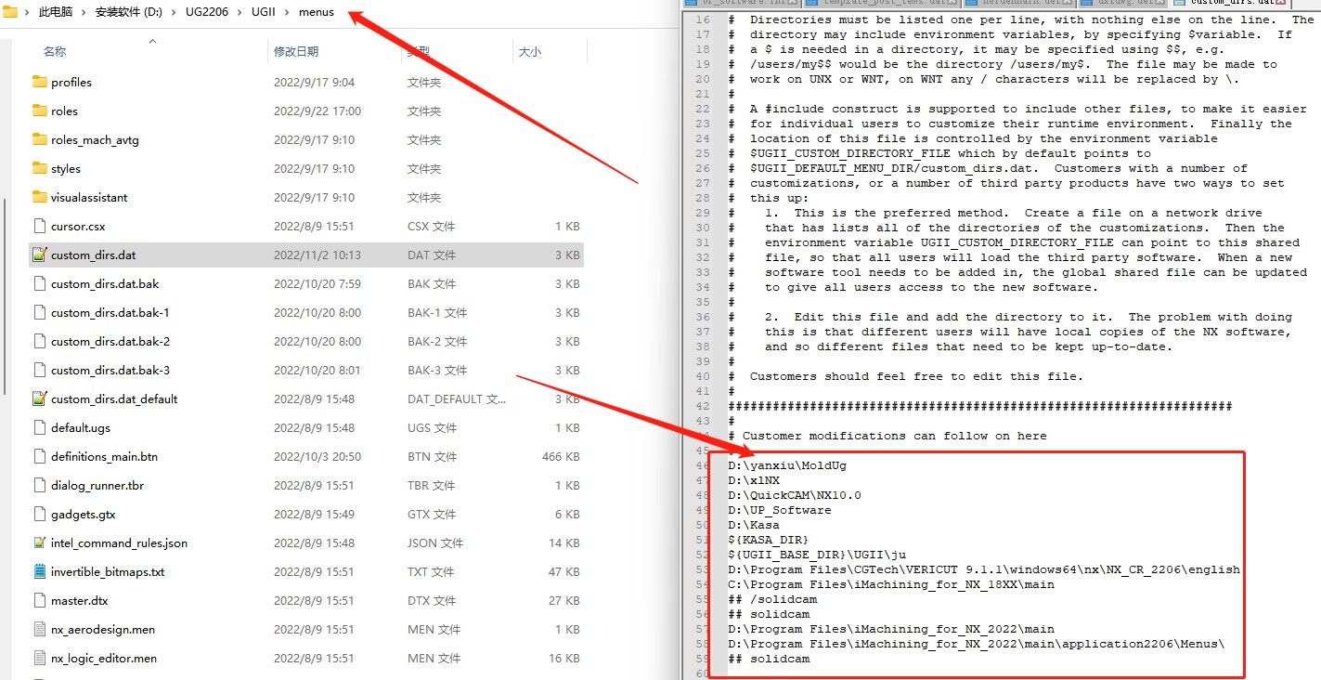Click the custom_dirs.dat file icon
The image size is (1321, 680).
(x=39, y=255)
